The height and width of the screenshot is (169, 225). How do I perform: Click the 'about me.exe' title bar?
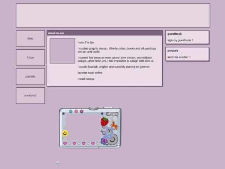coord(105,33)
